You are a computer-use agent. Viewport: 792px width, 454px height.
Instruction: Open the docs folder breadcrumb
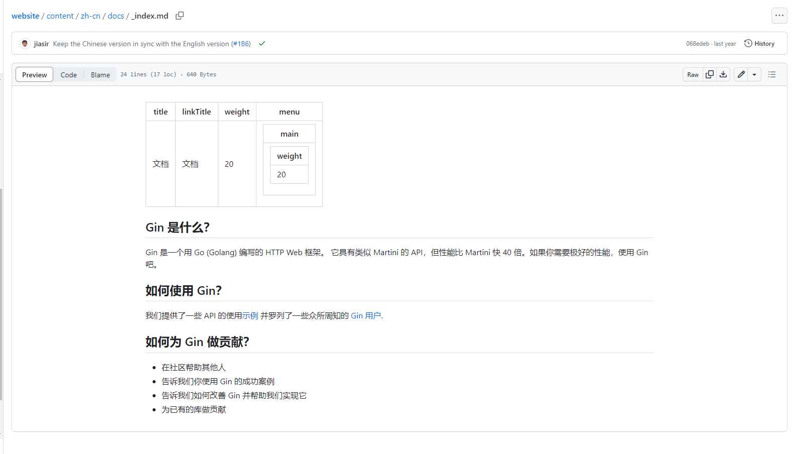coord(115,16)
